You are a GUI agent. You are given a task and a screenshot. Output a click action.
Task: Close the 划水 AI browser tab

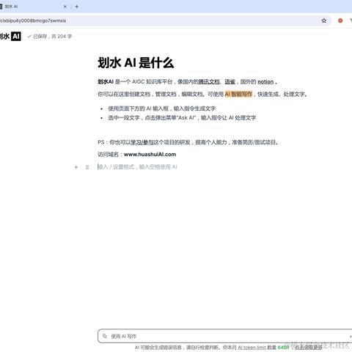point(65,7)
